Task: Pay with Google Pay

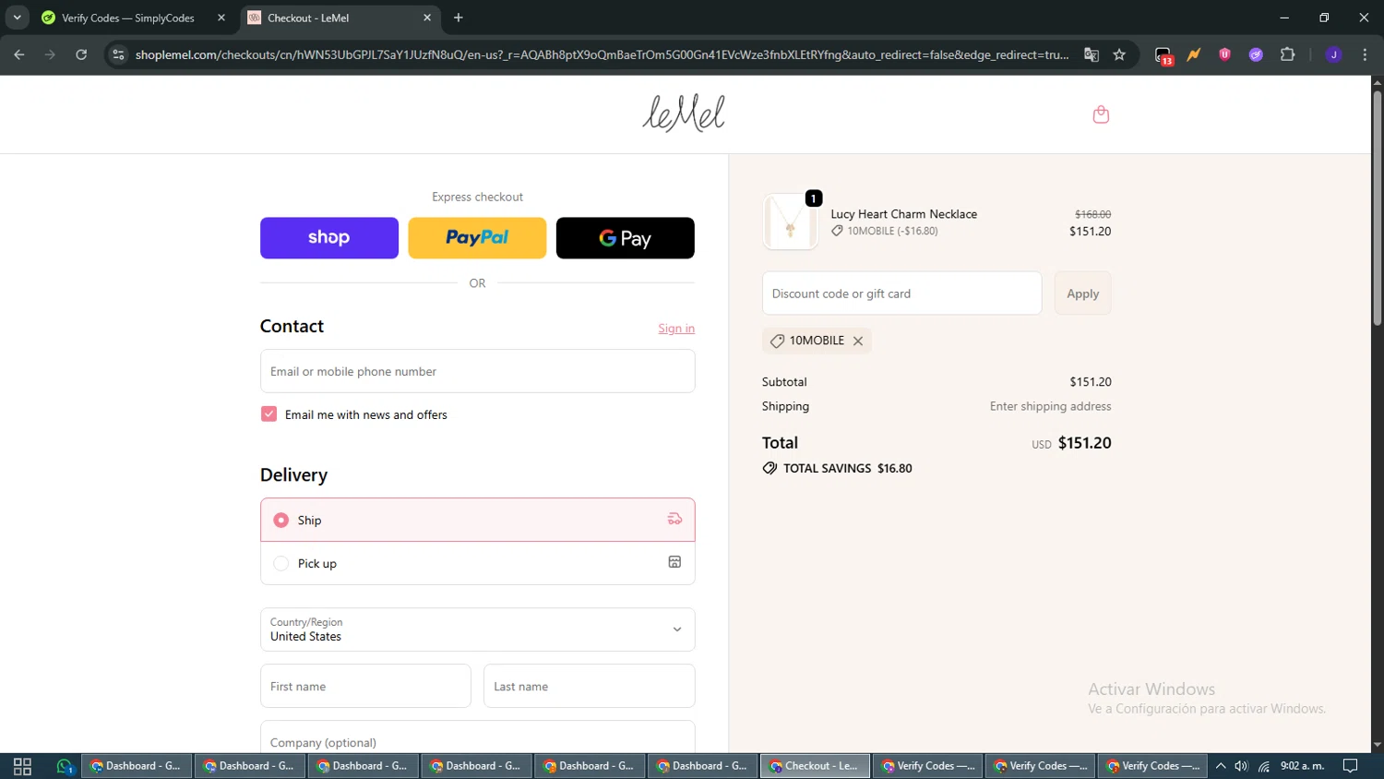Action: click(626, 238)
